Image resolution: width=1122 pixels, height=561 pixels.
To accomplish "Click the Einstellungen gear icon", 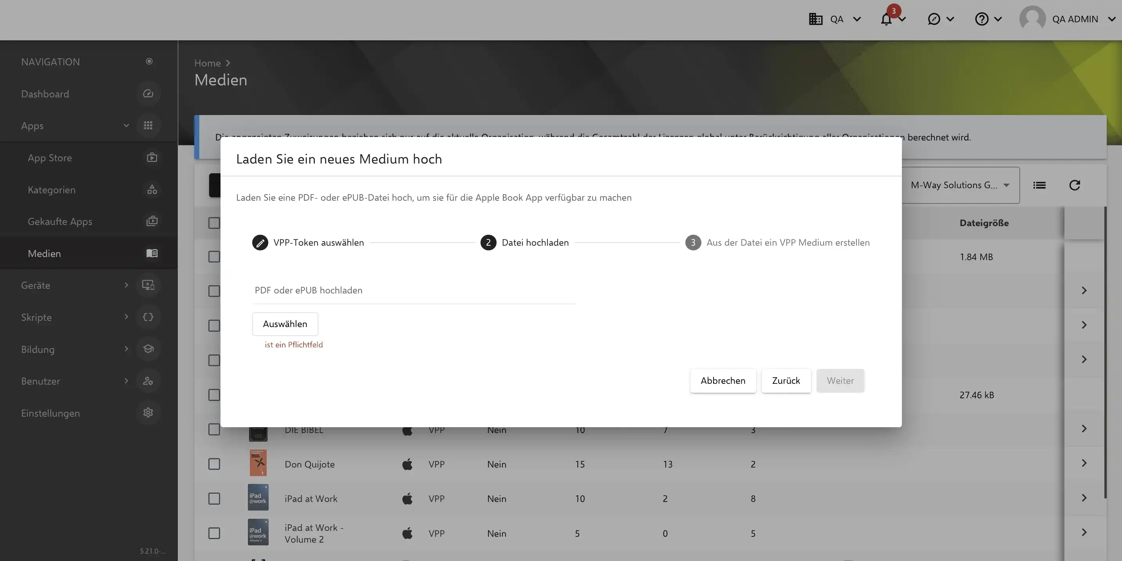I will click(148, 413).
